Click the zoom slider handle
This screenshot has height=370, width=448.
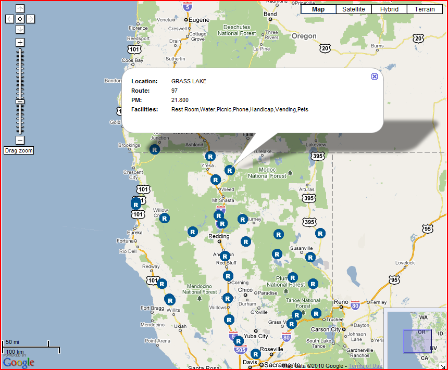[20, 101]
